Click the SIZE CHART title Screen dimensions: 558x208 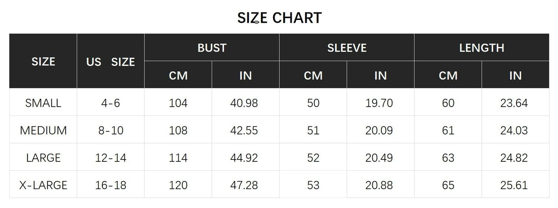coord(279,18)
